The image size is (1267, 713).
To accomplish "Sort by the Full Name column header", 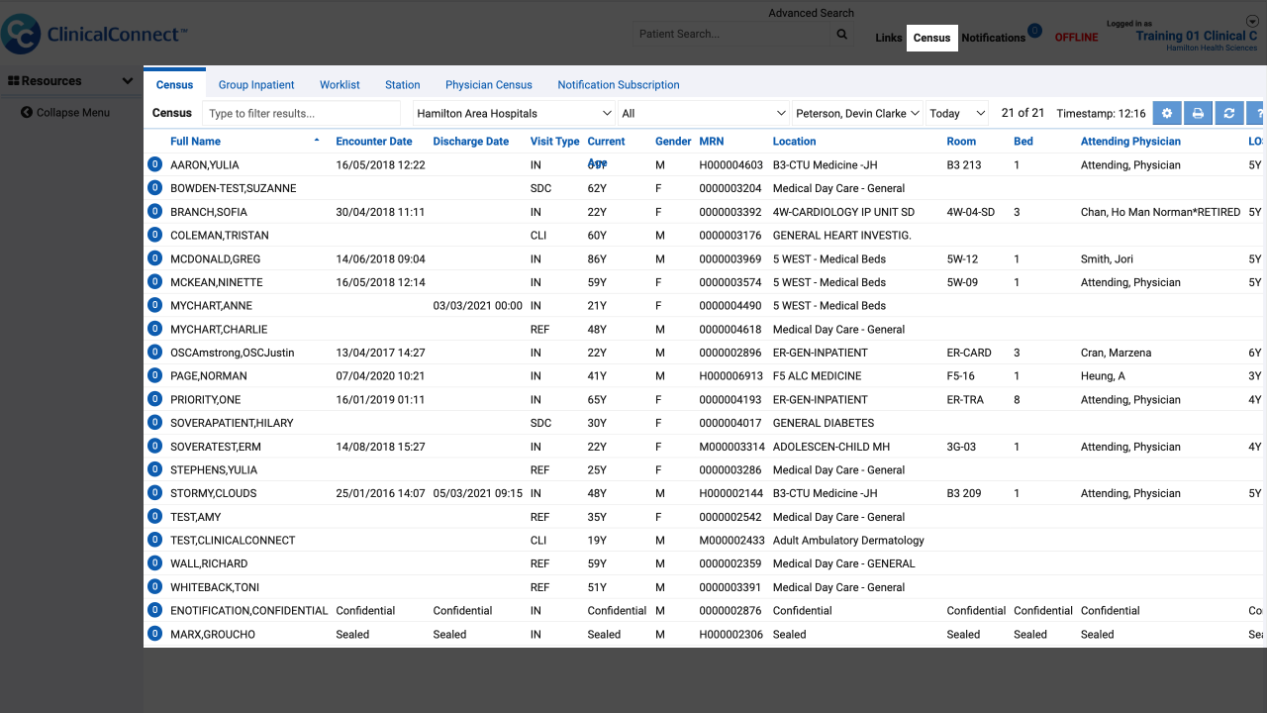I will [195, 142].
